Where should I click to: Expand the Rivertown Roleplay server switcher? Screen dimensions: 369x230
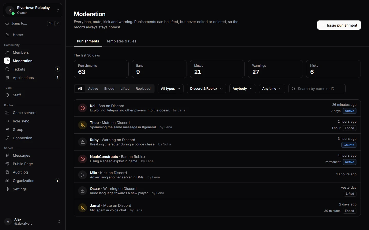coord(33,10)
